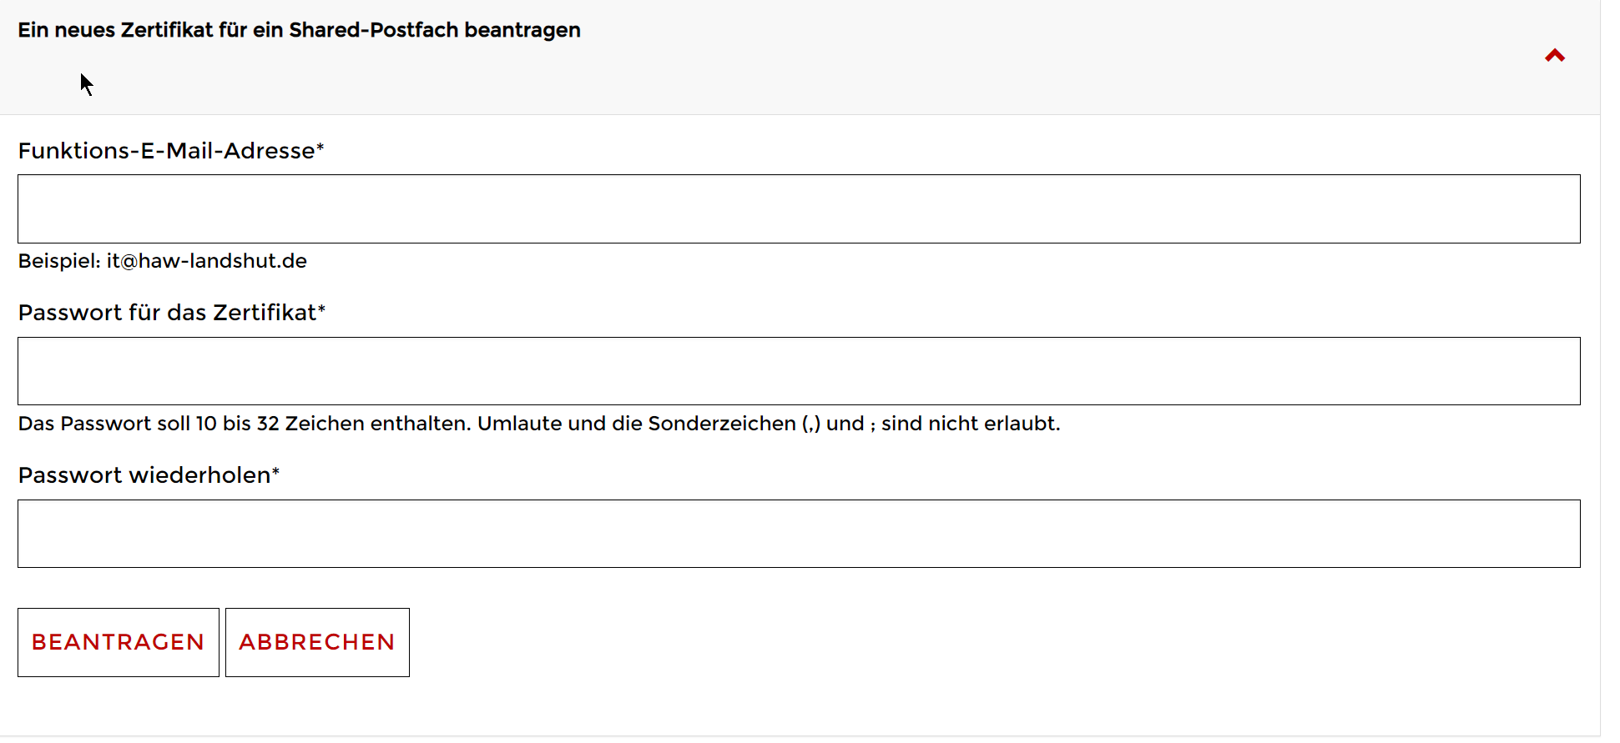Viewport: 1620px width, 743px height.
Task: Click the example address it@haw-landshut.de
Action: [207, 261]
